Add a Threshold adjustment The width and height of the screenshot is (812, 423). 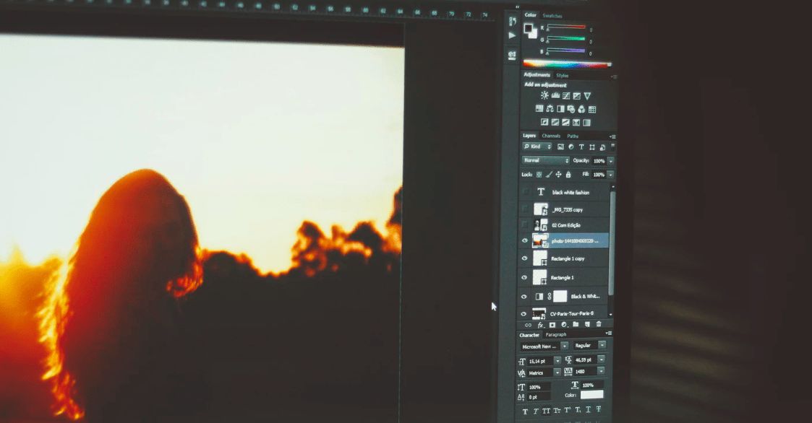565,123
